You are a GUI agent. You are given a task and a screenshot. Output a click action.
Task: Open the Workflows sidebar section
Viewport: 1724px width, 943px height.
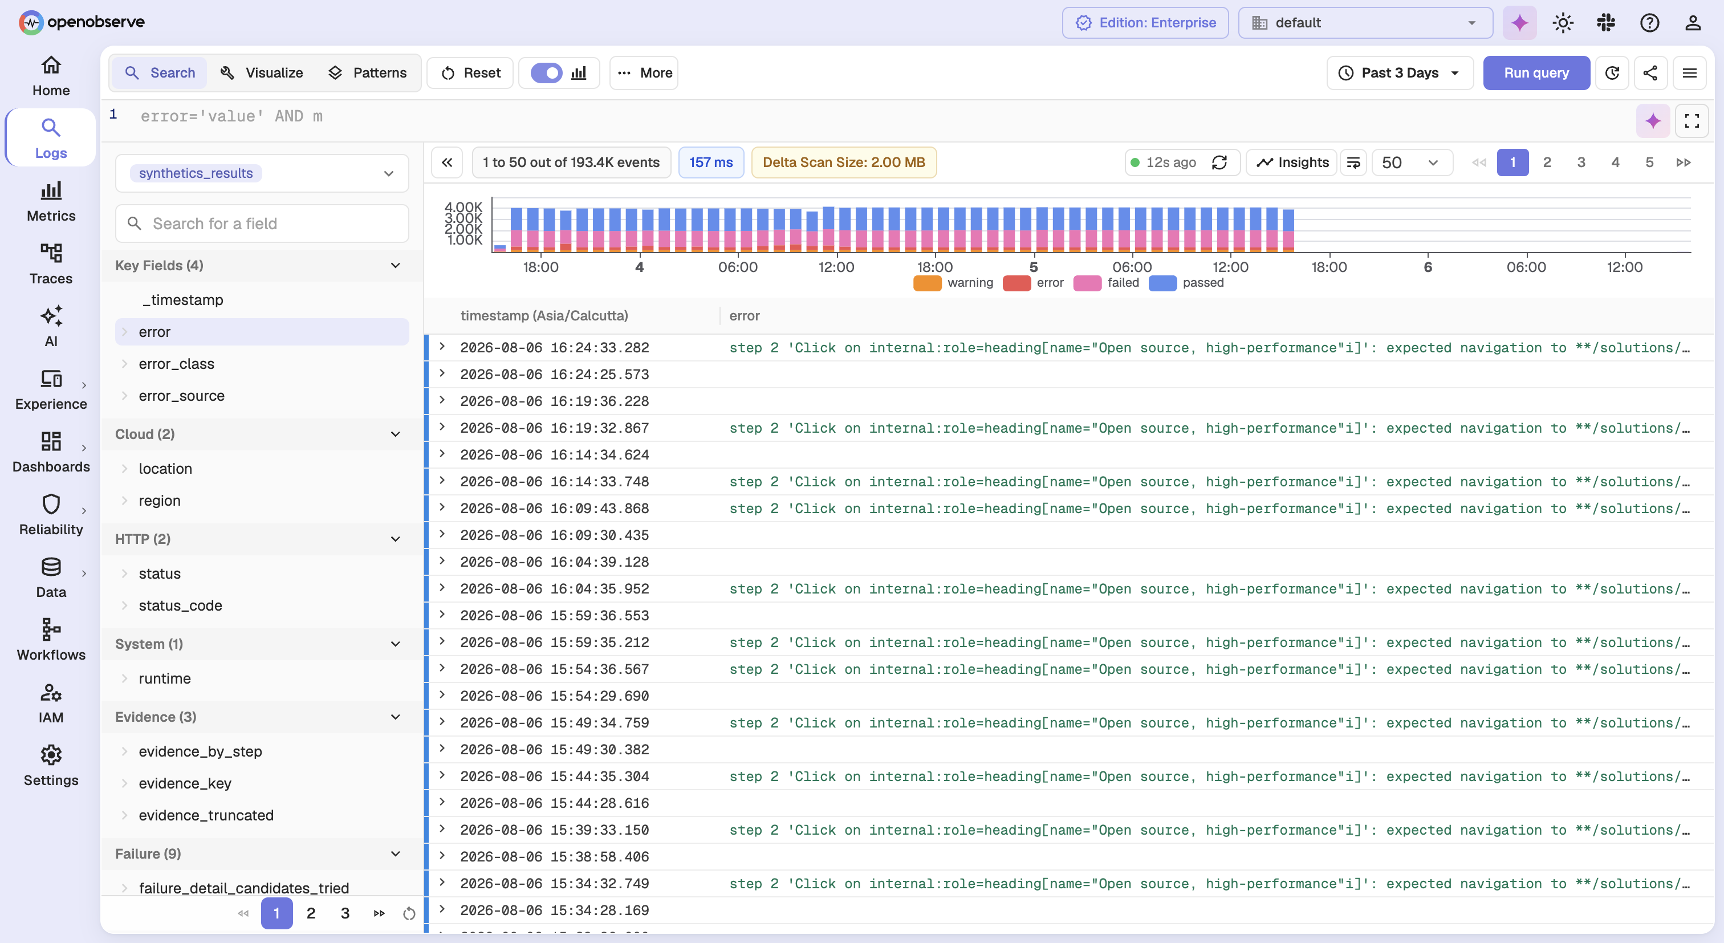51,640
